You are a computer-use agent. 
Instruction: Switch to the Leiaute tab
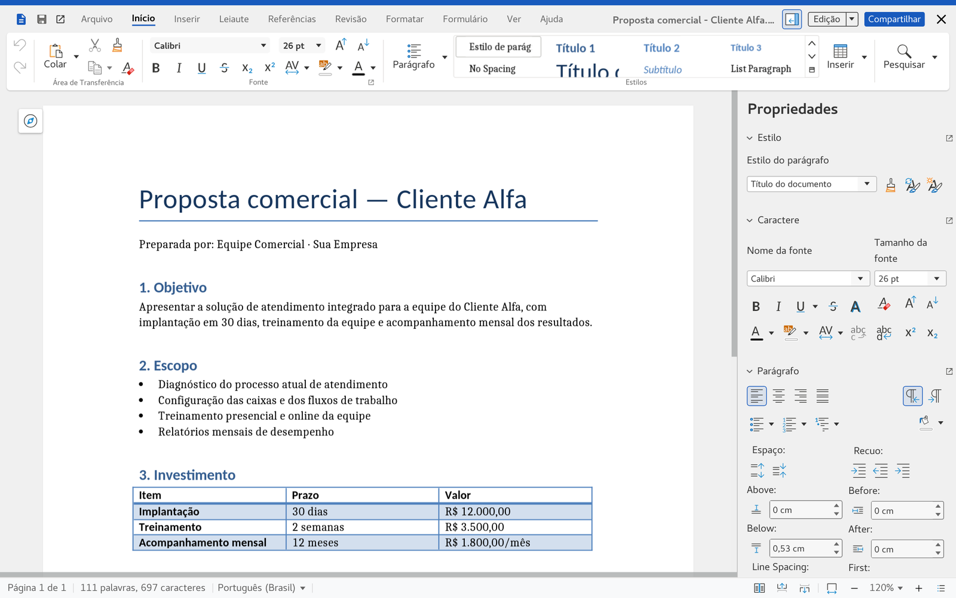[x=234, y=19]
